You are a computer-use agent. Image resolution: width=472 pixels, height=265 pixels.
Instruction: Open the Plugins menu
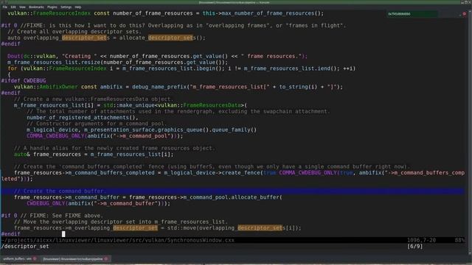click(x=52, y=7)
